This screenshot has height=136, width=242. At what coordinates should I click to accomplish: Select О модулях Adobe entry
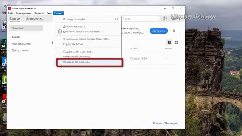pyautogui.click(x=87, y=44)
